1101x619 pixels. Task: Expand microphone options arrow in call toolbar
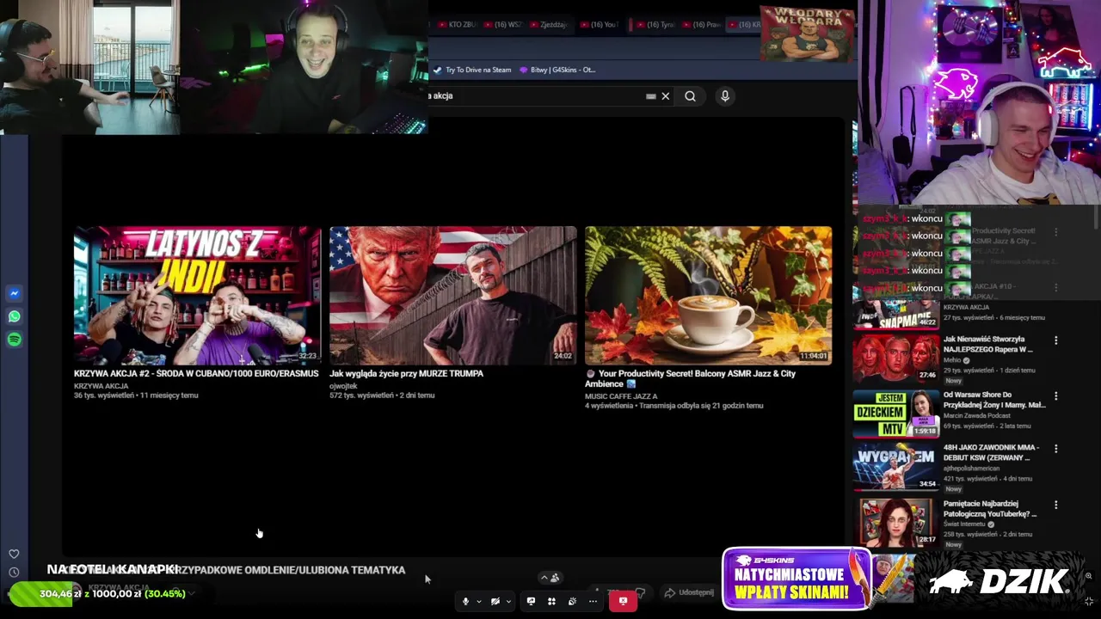coord(478,601)
